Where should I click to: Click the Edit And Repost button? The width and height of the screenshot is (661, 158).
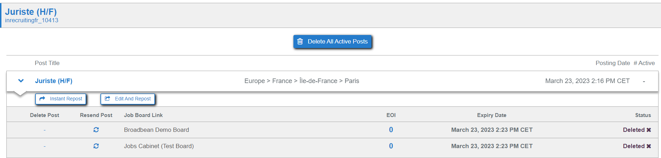point(128,99)
